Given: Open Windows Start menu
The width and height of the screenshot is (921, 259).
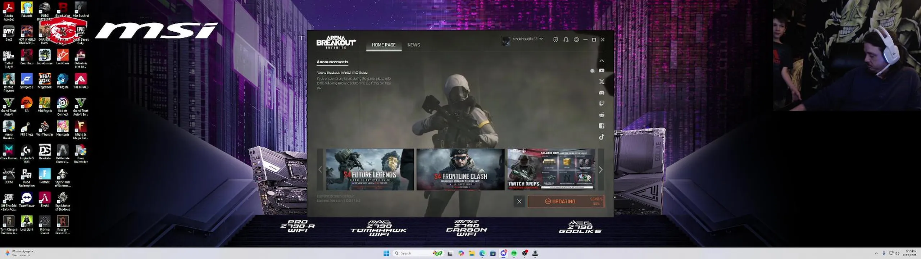Looking at the screenshot, I should [386, 253].
